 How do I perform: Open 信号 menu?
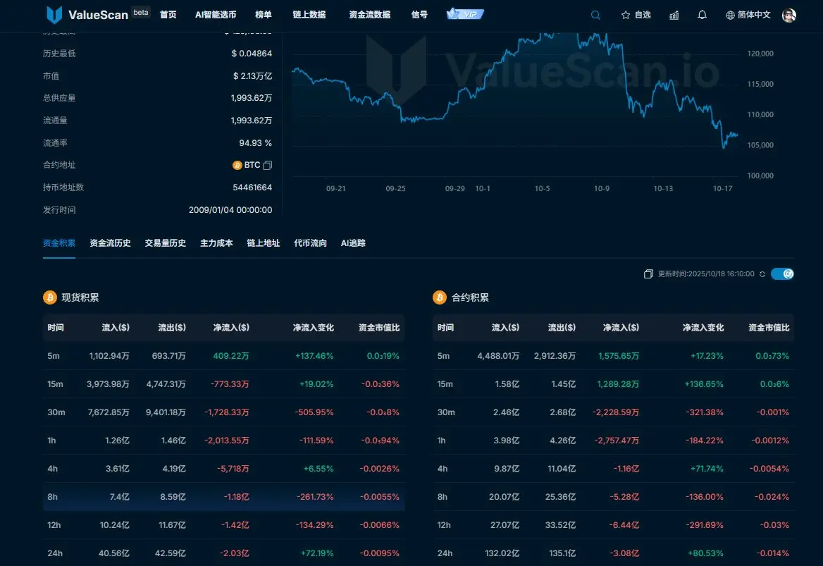(419, 15)
